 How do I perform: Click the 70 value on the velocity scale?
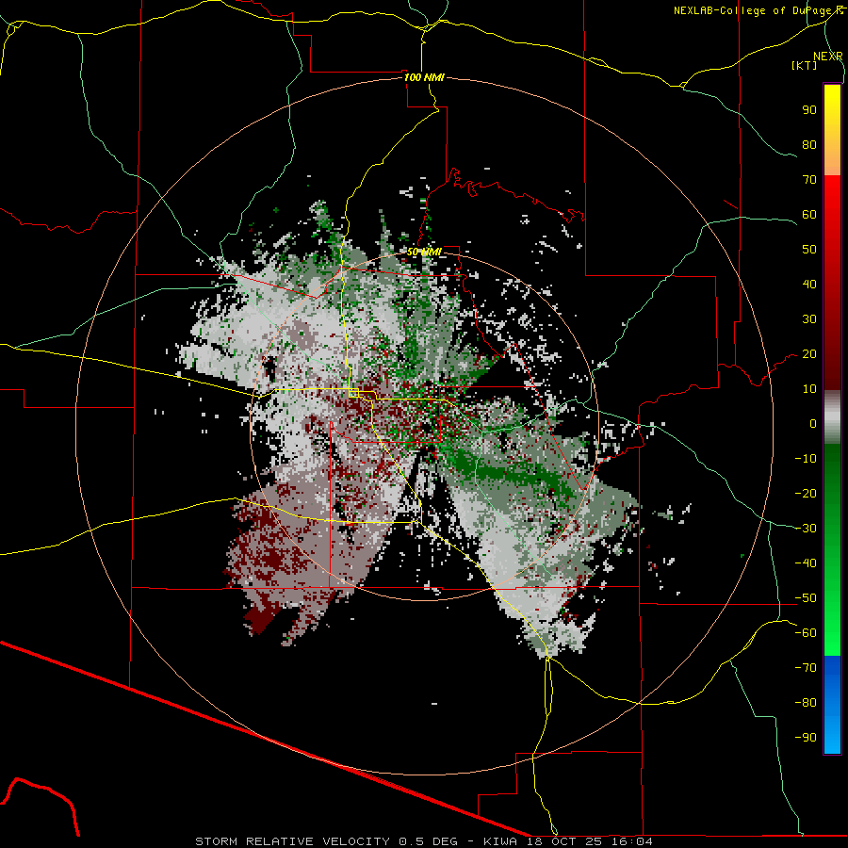click(809, 180)
